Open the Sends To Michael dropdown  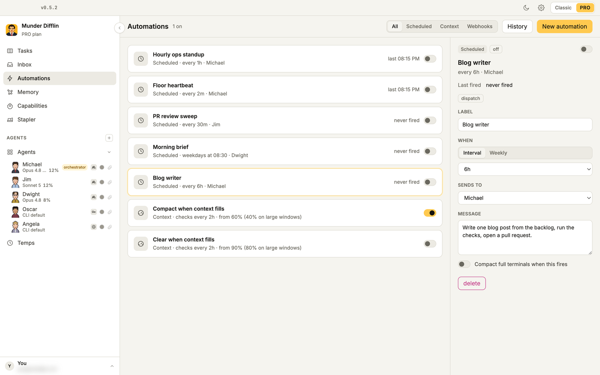point(525,198)
